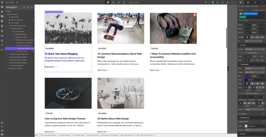Align text to center
This screenshot has width=266, height=137.
click(x=252, y=83)
